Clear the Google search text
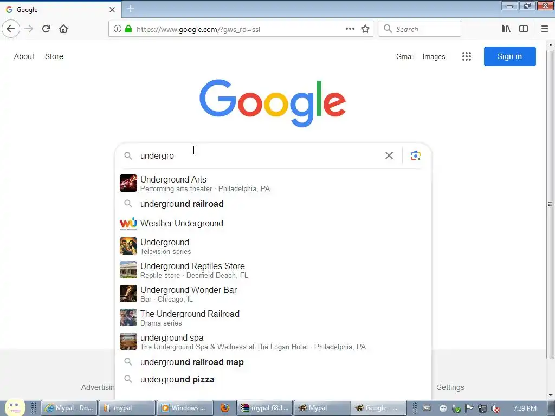This screenshot has height=416, width=555. point(389,155)
